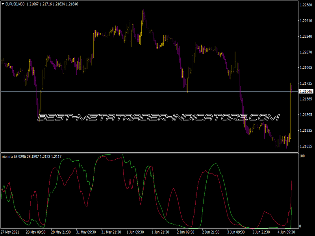
Task: Click price scale value 1.21055
Action: pos(306,146)
